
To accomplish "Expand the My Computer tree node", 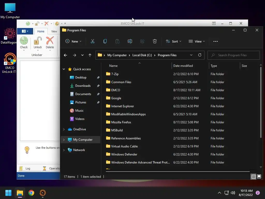I will tap(64, 140).
